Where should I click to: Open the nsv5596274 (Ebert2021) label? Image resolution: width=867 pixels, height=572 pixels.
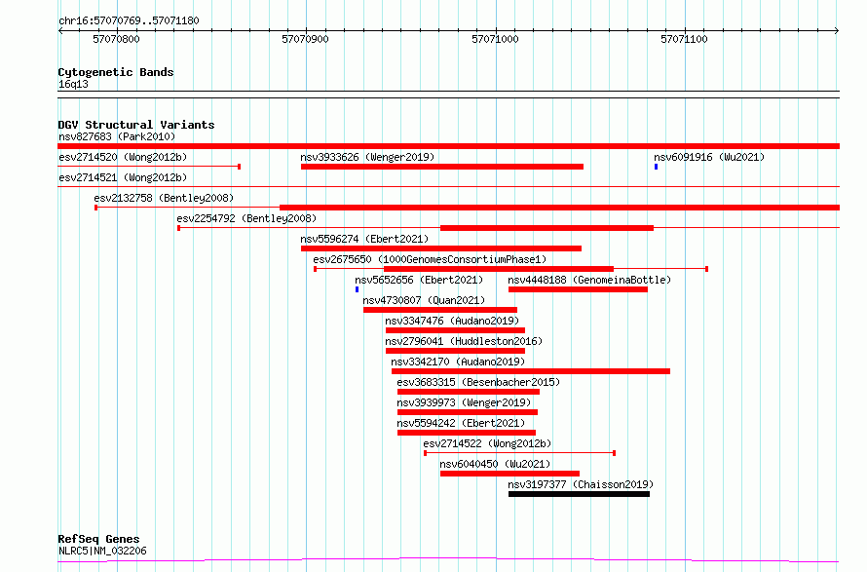tap(364, 239)
